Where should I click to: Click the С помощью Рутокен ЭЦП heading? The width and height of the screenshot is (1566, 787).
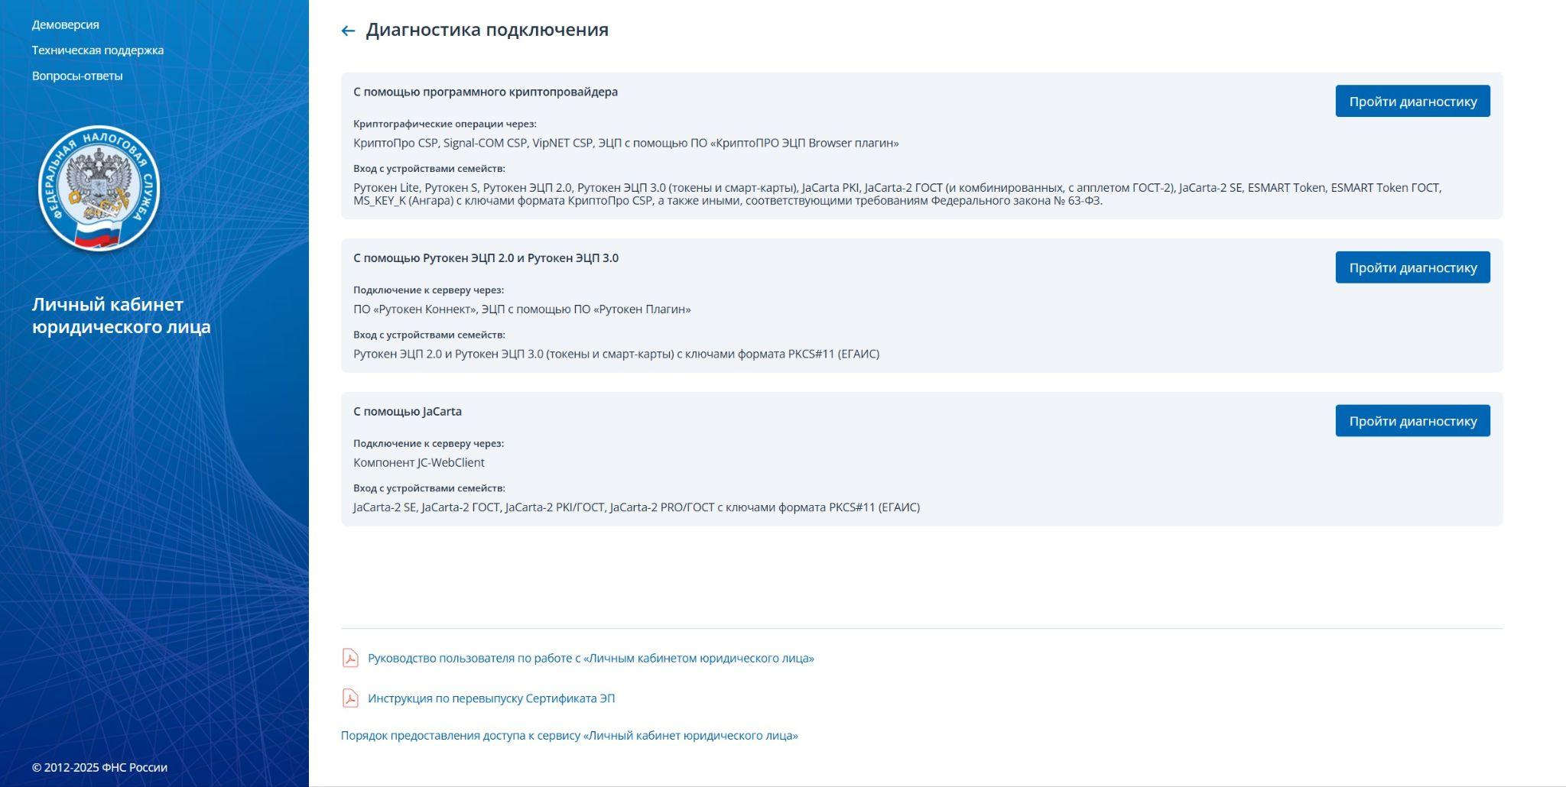tap(486, 258)
